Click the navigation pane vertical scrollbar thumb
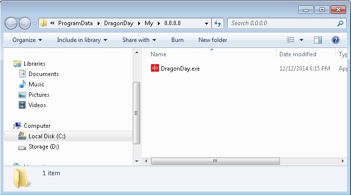The image size is (351, 195). (136, 113)
